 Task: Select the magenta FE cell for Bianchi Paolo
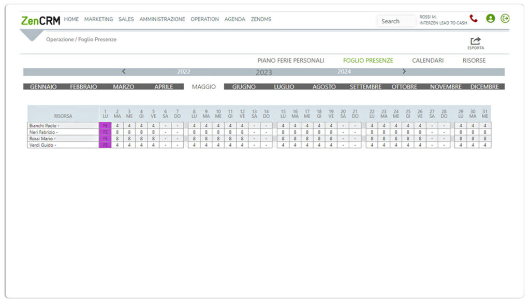click(105, 125)
